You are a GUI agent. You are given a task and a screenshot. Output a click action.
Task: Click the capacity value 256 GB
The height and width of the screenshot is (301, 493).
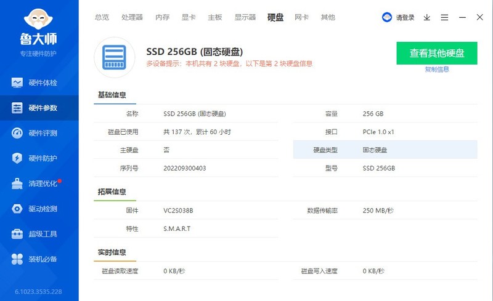pyautogui.click(x=373, y=114)
